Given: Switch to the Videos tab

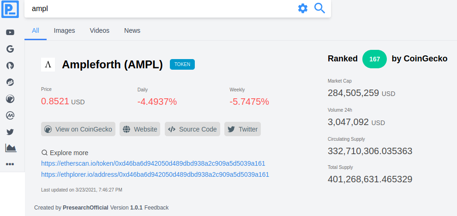Looking at the screenshot, I should point(99,30).
